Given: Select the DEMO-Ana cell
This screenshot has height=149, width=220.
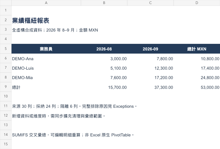Looking at the screenshot, I should [46, 59].
